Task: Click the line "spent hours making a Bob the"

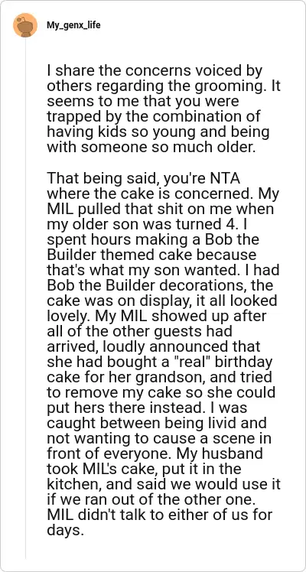Action: coord(153,240)
